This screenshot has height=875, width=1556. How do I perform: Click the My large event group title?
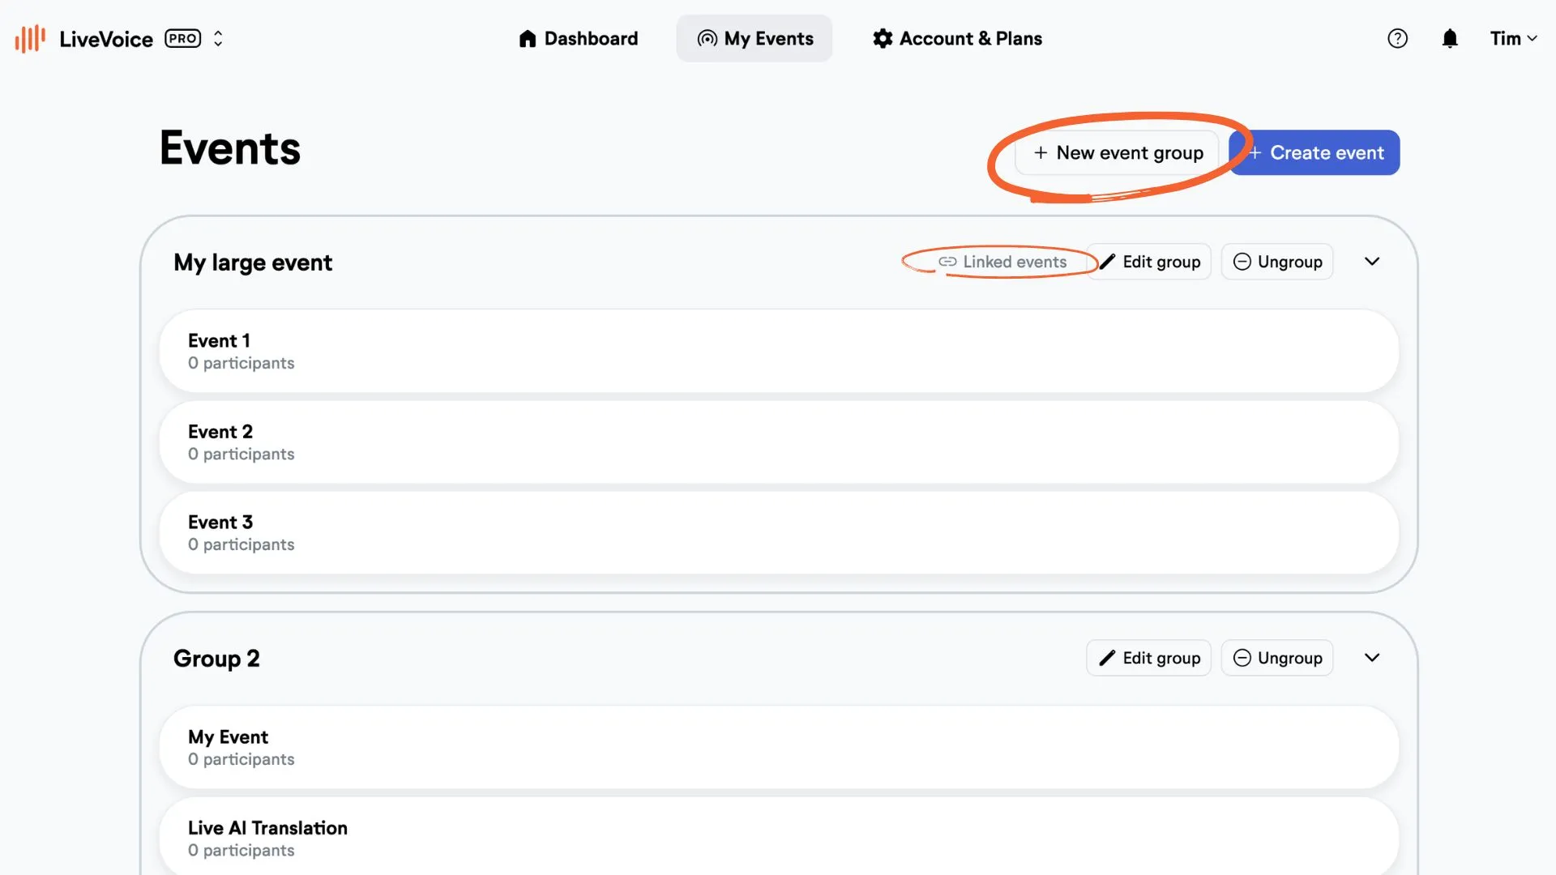tap(253, 262)
